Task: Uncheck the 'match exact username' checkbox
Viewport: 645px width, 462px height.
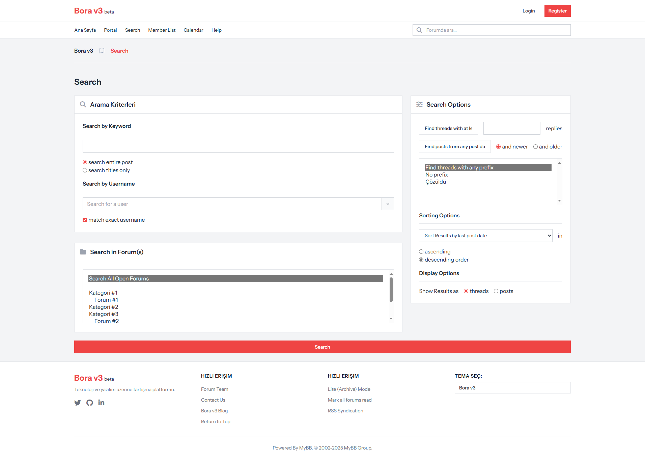Action: tap(85, 220)
